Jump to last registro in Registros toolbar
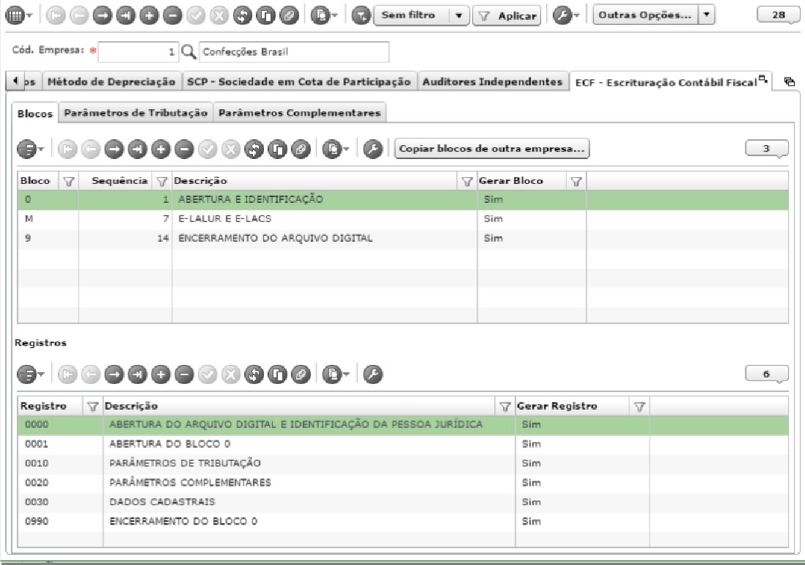 pyautogui.click(x=138, y=374)
